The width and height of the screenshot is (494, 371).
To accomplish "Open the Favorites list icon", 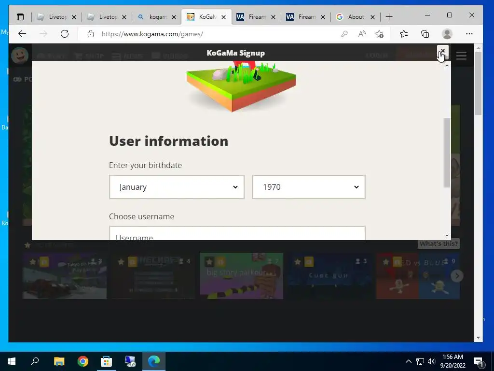I will tap(404, 34).
